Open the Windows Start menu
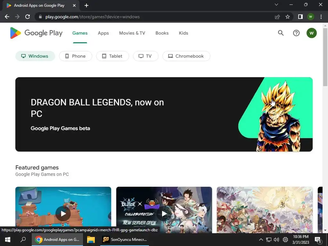Viewport: 328px width, 246px height. (x=8, y=240)
